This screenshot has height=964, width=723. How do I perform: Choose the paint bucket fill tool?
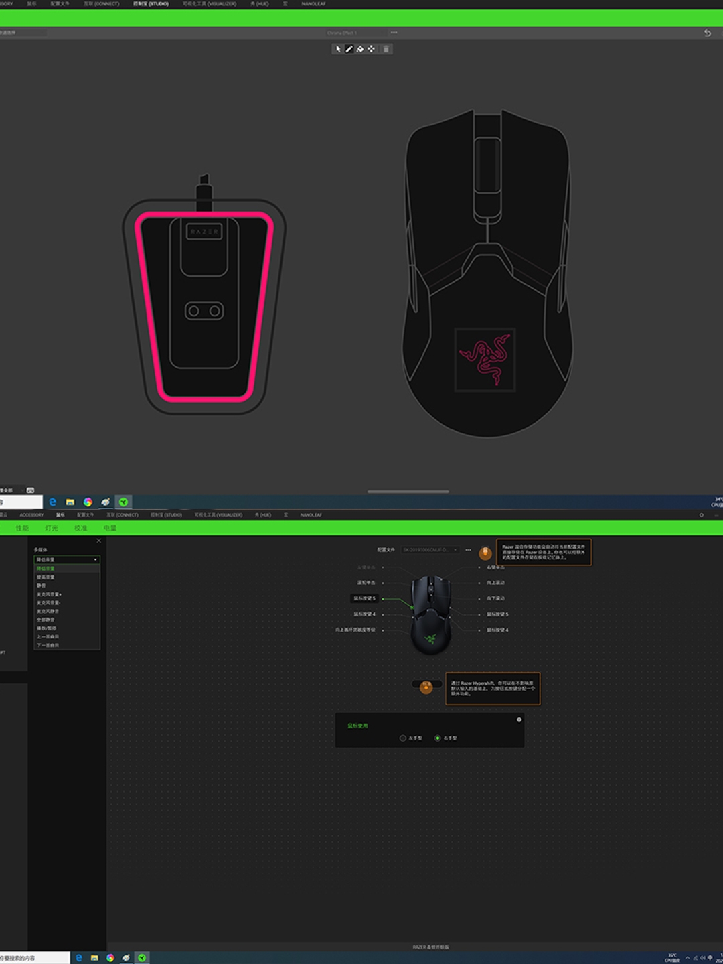pos(360,49)
